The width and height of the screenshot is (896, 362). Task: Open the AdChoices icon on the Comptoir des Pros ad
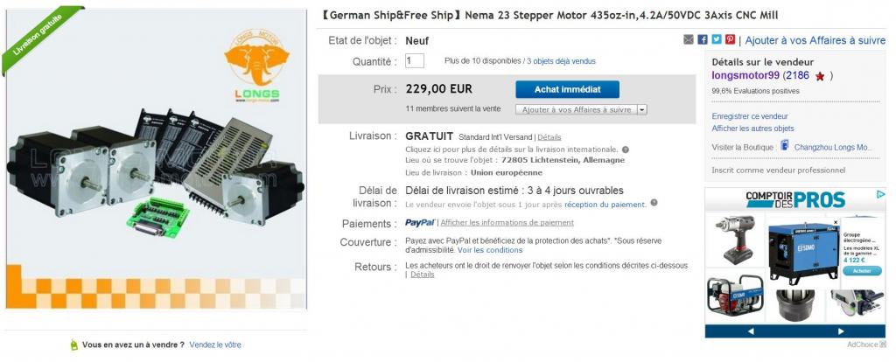tap(880, 195)
